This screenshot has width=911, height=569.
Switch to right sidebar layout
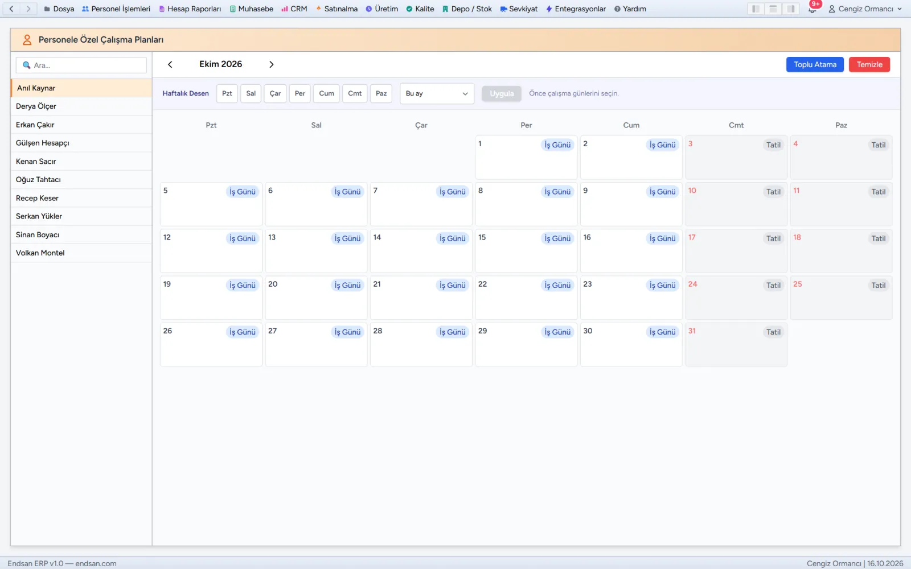[791, 9]
